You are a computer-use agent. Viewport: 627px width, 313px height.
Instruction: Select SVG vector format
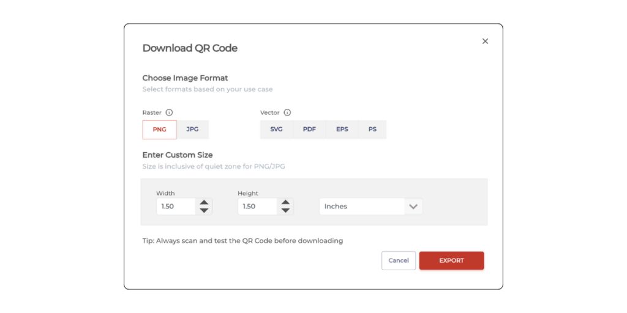point(276,130)
